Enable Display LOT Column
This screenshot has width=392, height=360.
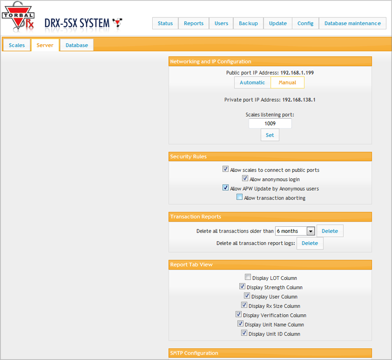pos(248,277)
